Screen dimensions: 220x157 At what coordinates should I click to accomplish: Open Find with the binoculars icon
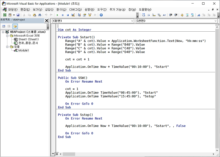pyautogui.click(x=40, y=15)
